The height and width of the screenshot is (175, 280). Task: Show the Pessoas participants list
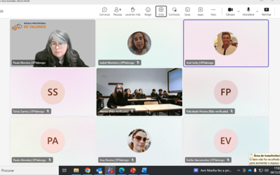118,12
